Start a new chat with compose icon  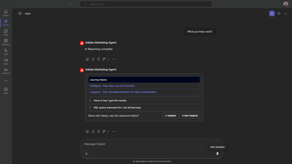272,13
